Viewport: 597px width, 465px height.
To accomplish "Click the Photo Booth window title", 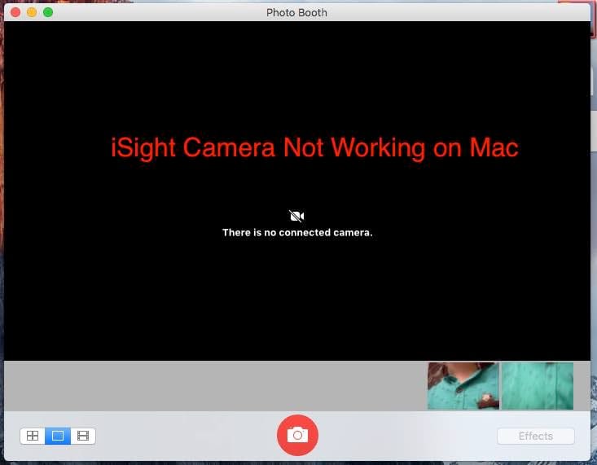I will click(x=296, y=13).
